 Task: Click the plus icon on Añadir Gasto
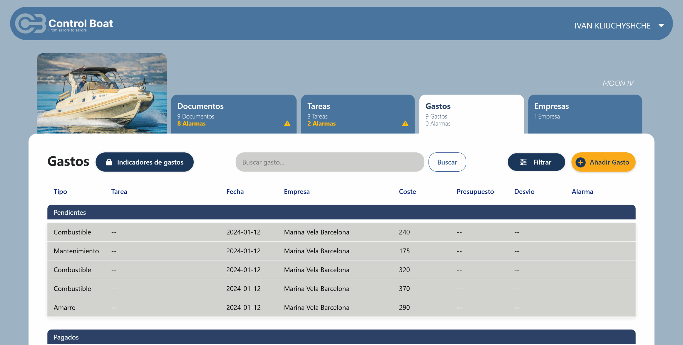coord(580,162)
